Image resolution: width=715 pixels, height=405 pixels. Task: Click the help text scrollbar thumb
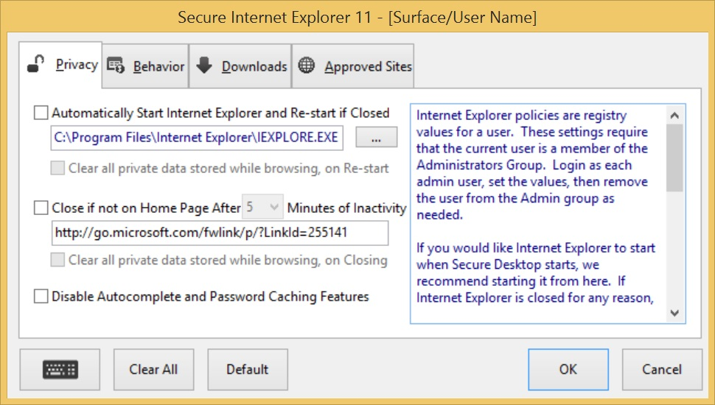click(x=675, y=158)
